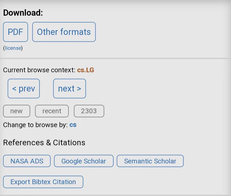The image size is (231, 196).
Task: Go to previous paper with < prev
Action: coord(23,89)
